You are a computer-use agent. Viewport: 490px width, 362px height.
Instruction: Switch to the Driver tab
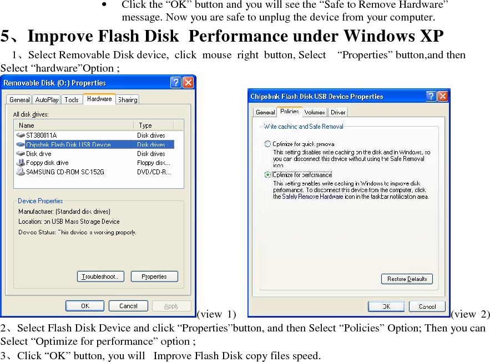(337, 112)
